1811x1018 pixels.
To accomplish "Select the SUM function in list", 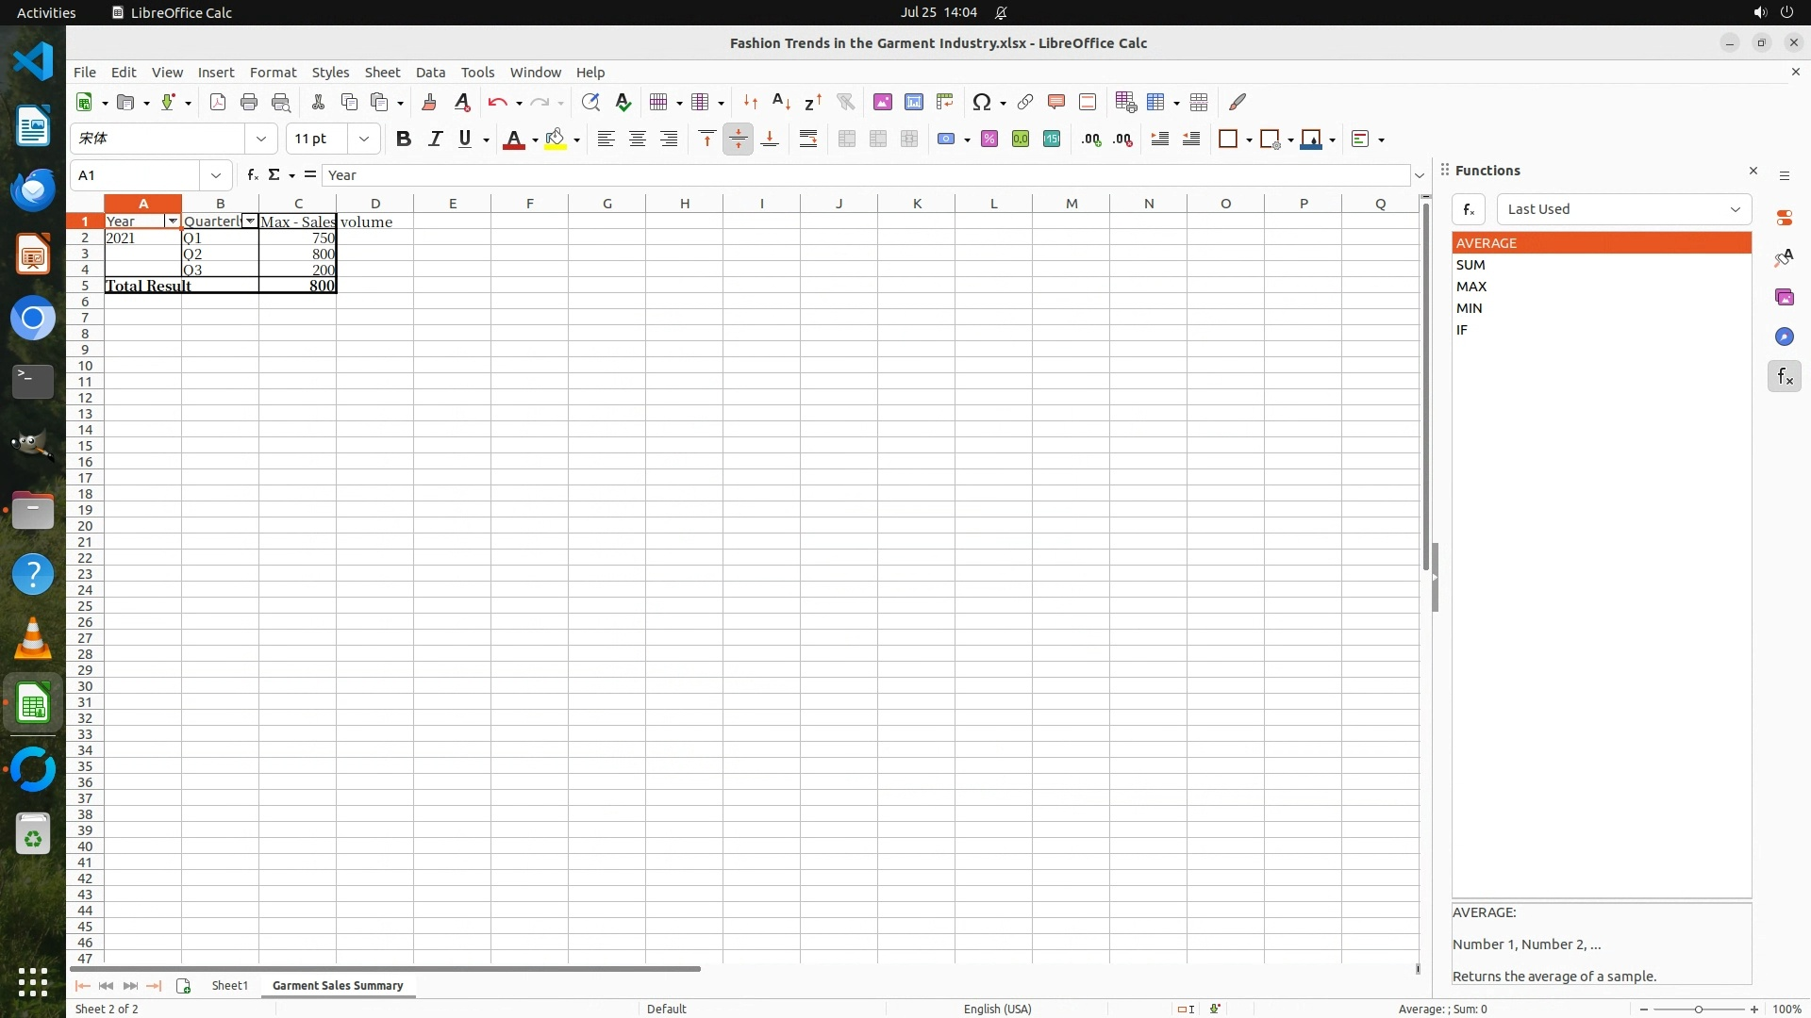I will (x=1470, y=265).
